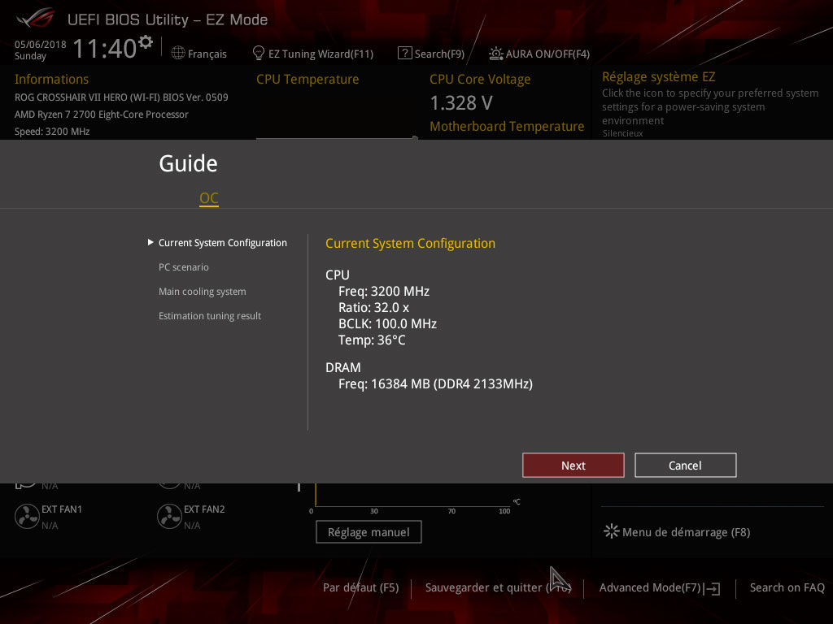
Task: Open the Search on FAQ link
Action: pos(787,587)
